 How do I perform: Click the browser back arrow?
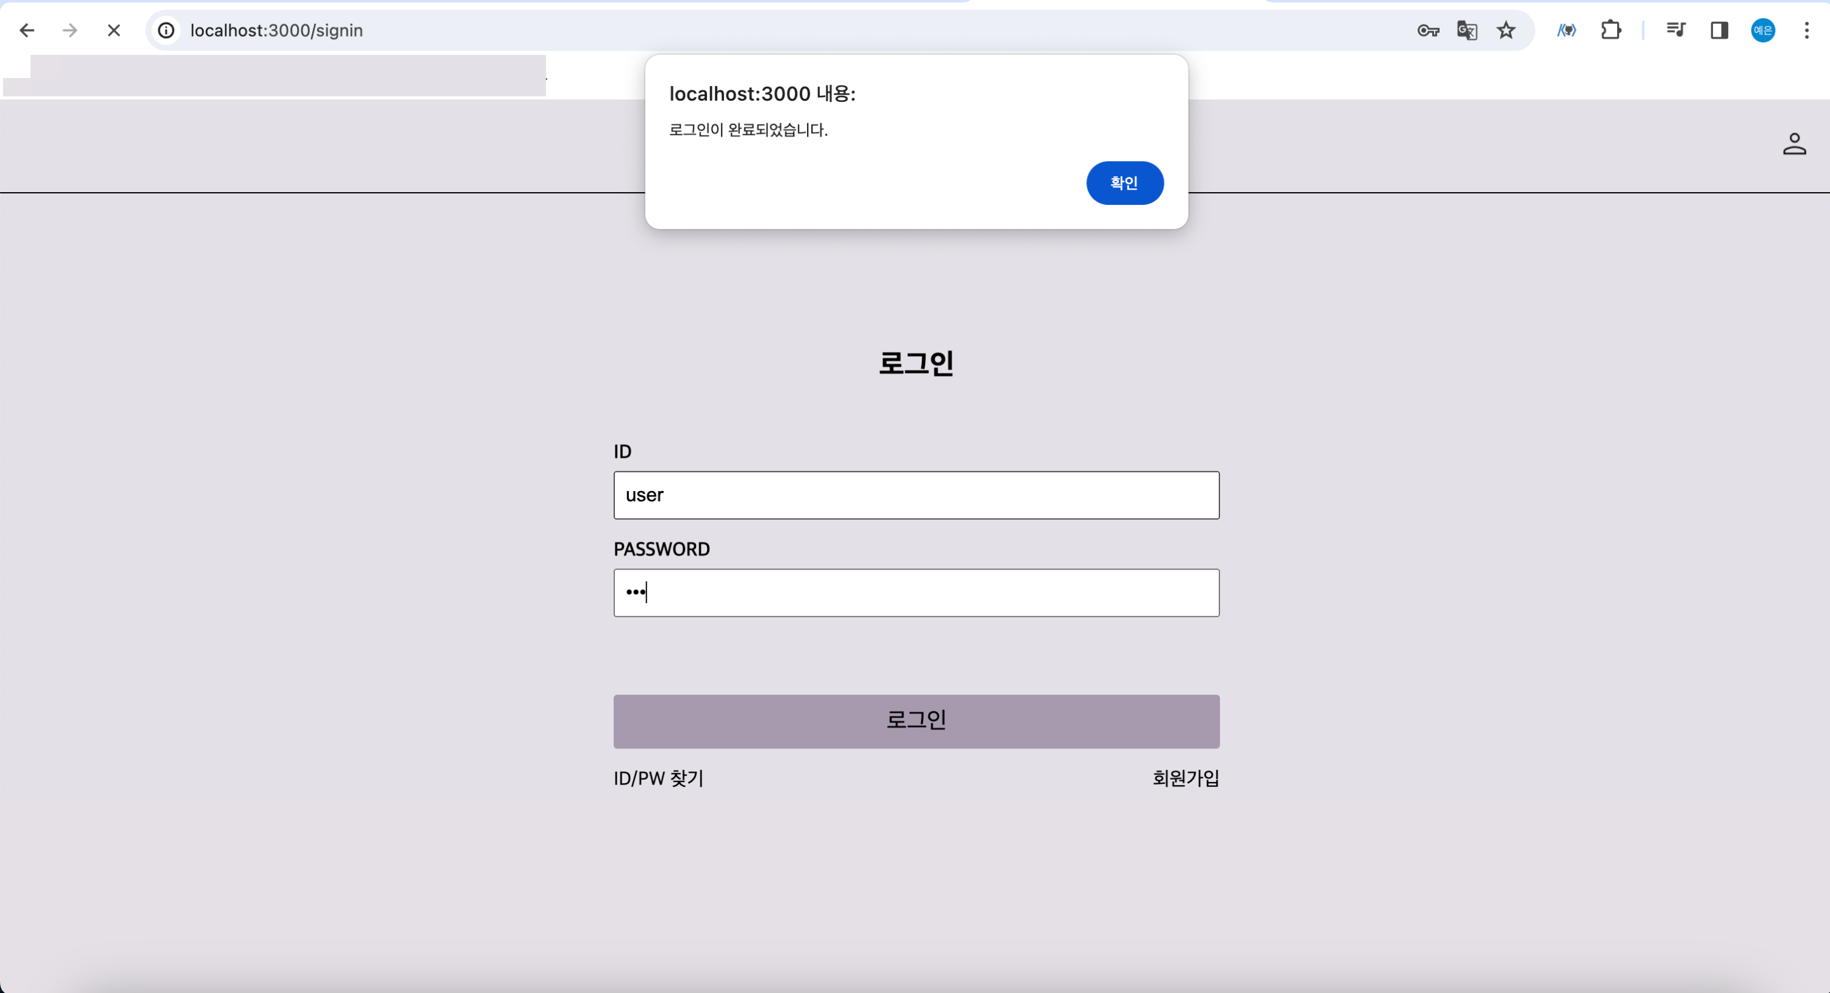coord(27,30)
